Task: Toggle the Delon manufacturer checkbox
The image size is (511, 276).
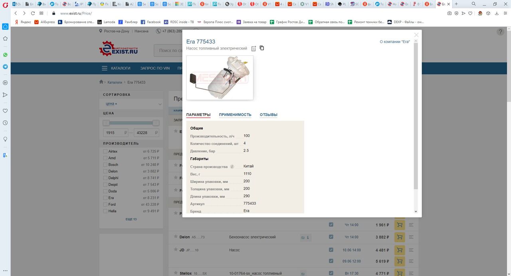Action: [105, 171]
